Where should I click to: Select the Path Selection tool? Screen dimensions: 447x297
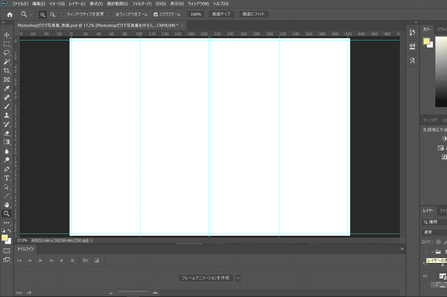[x=7, y=187]
